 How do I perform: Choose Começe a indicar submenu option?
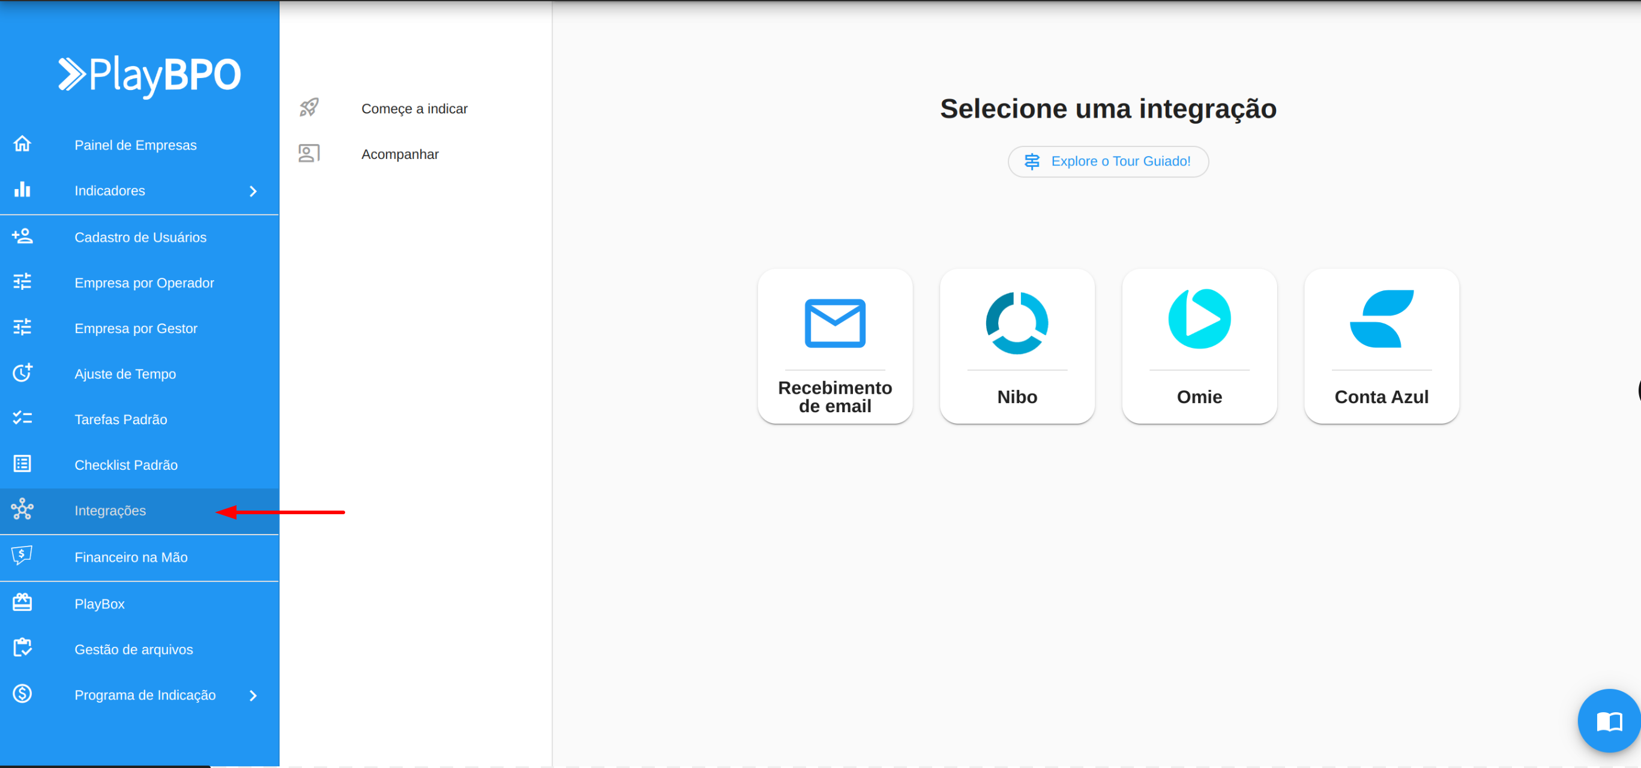[x=415, y=109]
